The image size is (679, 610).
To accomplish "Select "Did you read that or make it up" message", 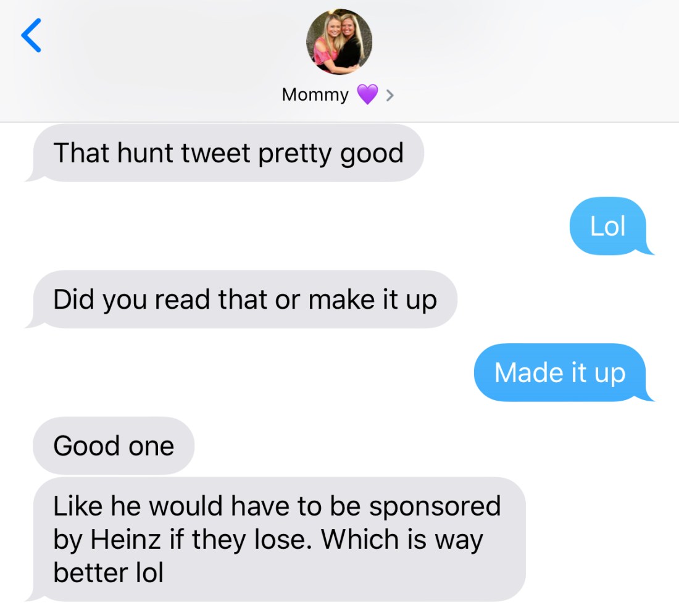I will (244, 299).
